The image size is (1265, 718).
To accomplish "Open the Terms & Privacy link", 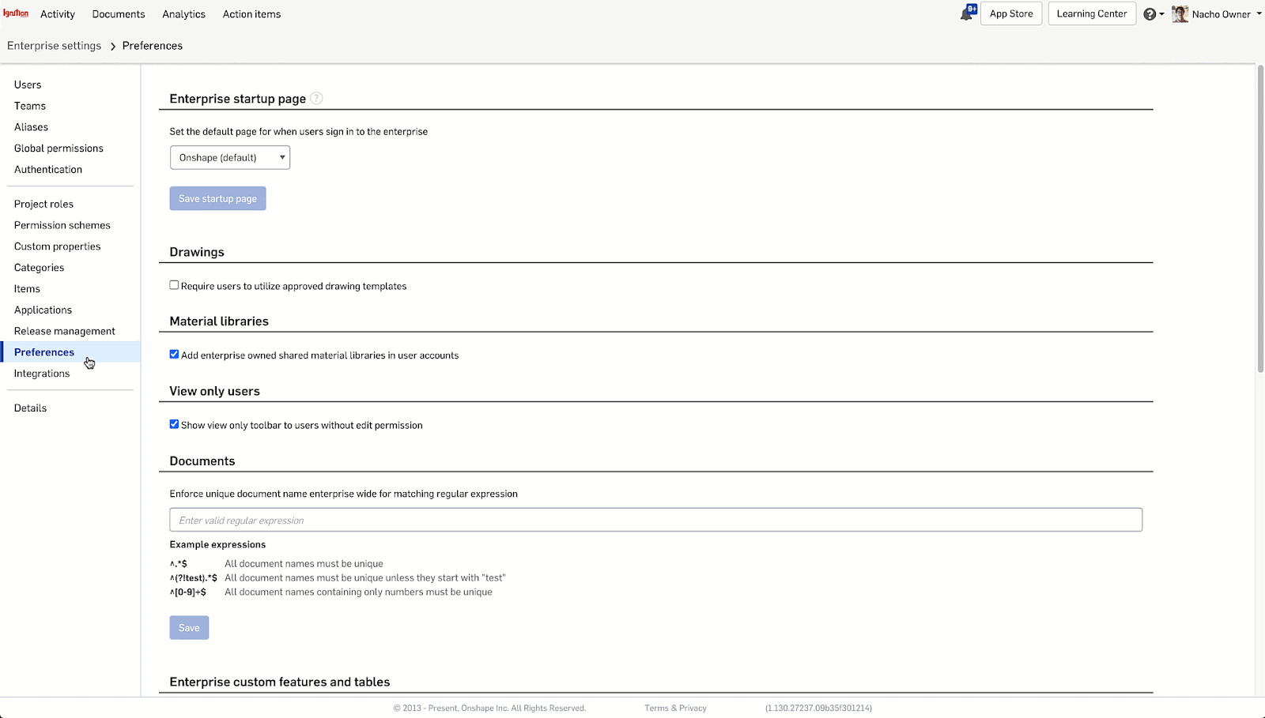I will pyautogui.click(x=675, y=708).
